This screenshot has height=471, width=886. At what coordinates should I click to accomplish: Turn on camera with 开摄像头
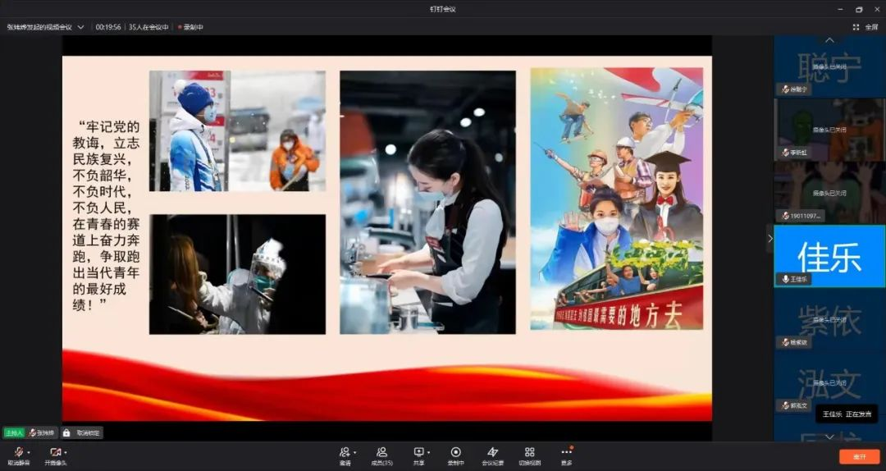54,453
